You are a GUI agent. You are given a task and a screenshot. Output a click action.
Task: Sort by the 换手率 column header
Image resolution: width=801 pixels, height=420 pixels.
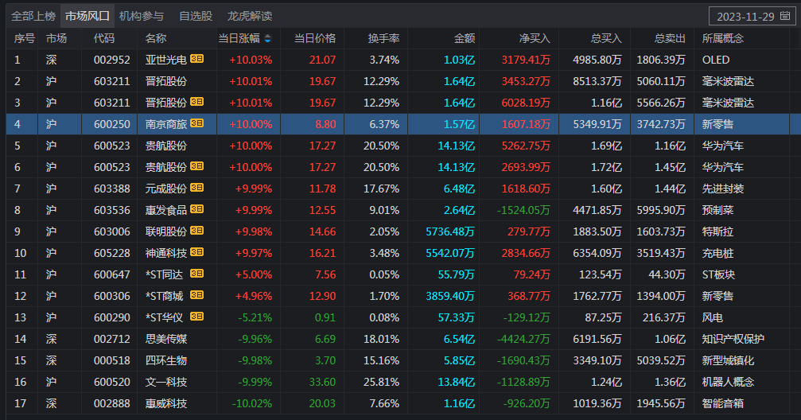tap(383, 38)
